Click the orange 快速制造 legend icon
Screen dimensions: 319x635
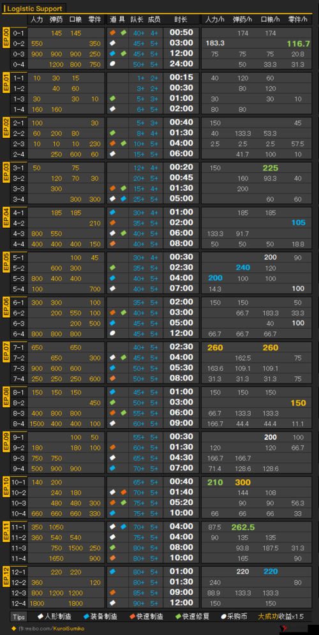coord(132,616)
